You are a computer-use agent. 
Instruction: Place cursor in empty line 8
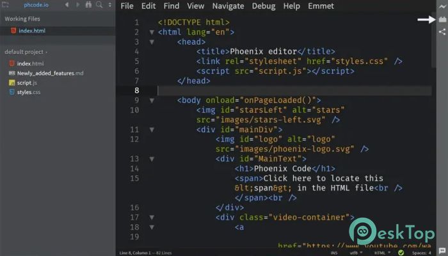294,91
